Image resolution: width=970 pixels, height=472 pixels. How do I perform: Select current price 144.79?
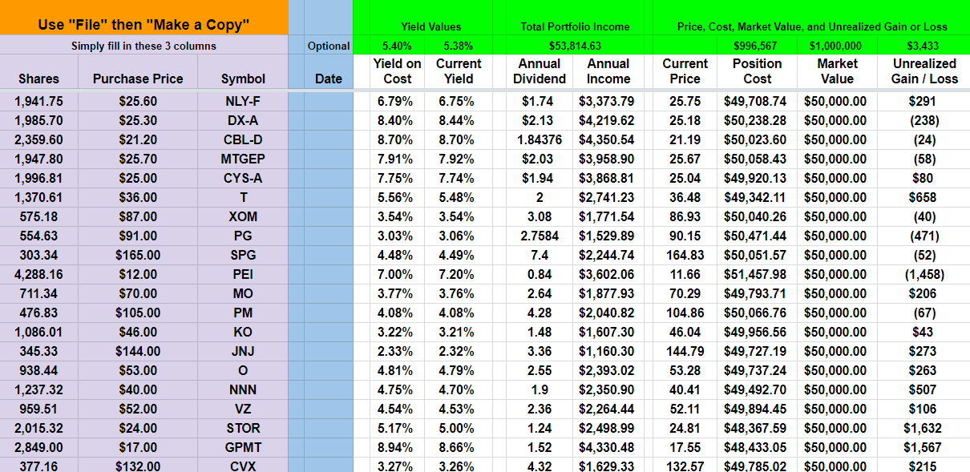(685, 351)
